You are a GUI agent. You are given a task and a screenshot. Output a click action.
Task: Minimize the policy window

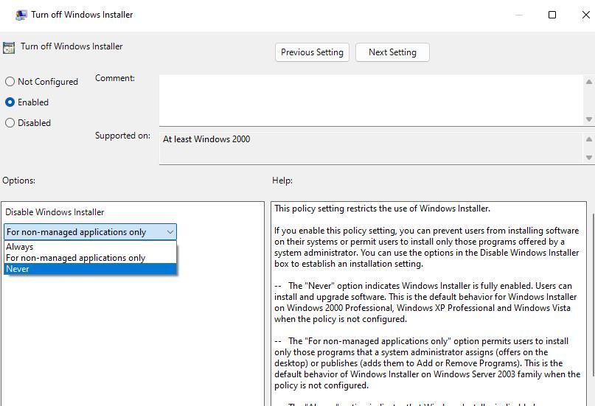(x=519, y=15)
